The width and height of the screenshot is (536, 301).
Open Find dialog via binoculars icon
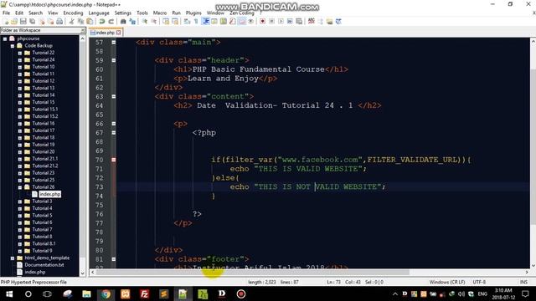(x=123, y=22)
